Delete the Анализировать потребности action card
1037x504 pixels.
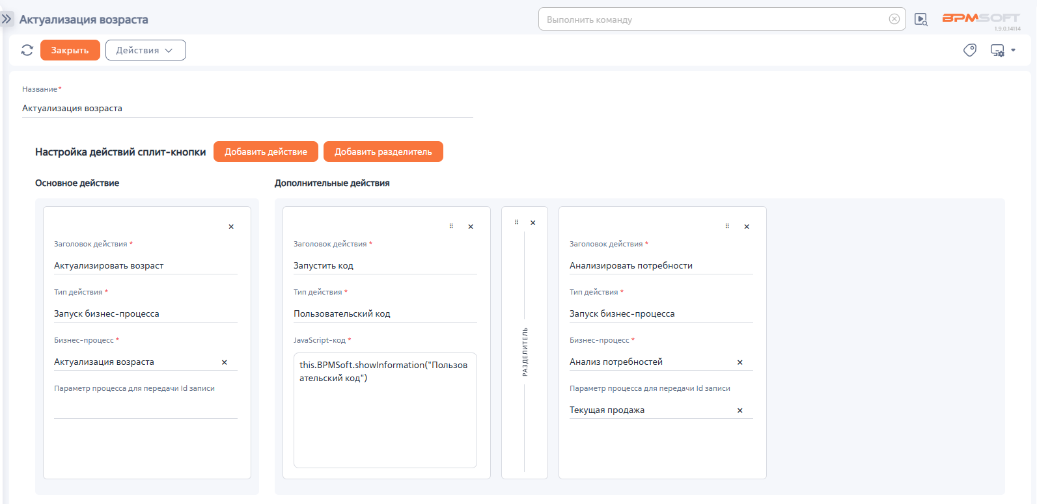pyautogui.click(x=747, y=226)
